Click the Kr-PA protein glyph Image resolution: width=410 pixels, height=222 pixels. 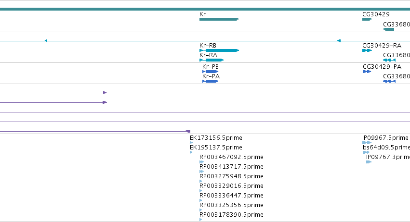pyautogui.click(x=210, y=81)
